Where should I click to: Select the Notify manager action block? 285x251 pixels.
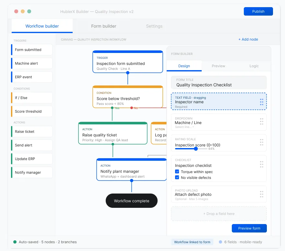click(x=32, y=172)
